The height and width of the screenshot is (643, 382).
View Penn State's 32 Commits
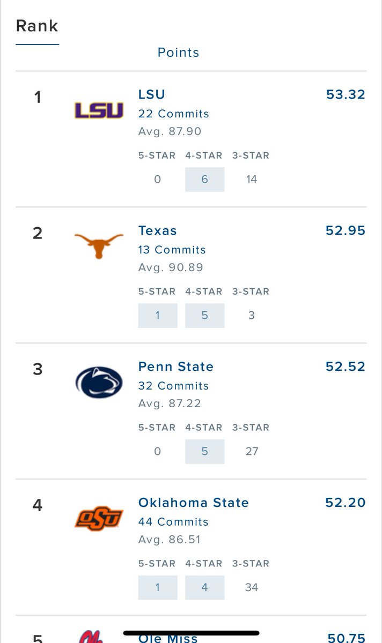pos(174,386)
